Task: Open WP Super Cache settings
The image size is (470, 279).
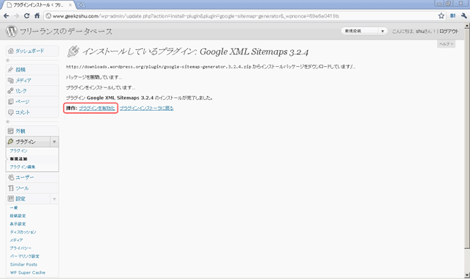Action: 28,272
